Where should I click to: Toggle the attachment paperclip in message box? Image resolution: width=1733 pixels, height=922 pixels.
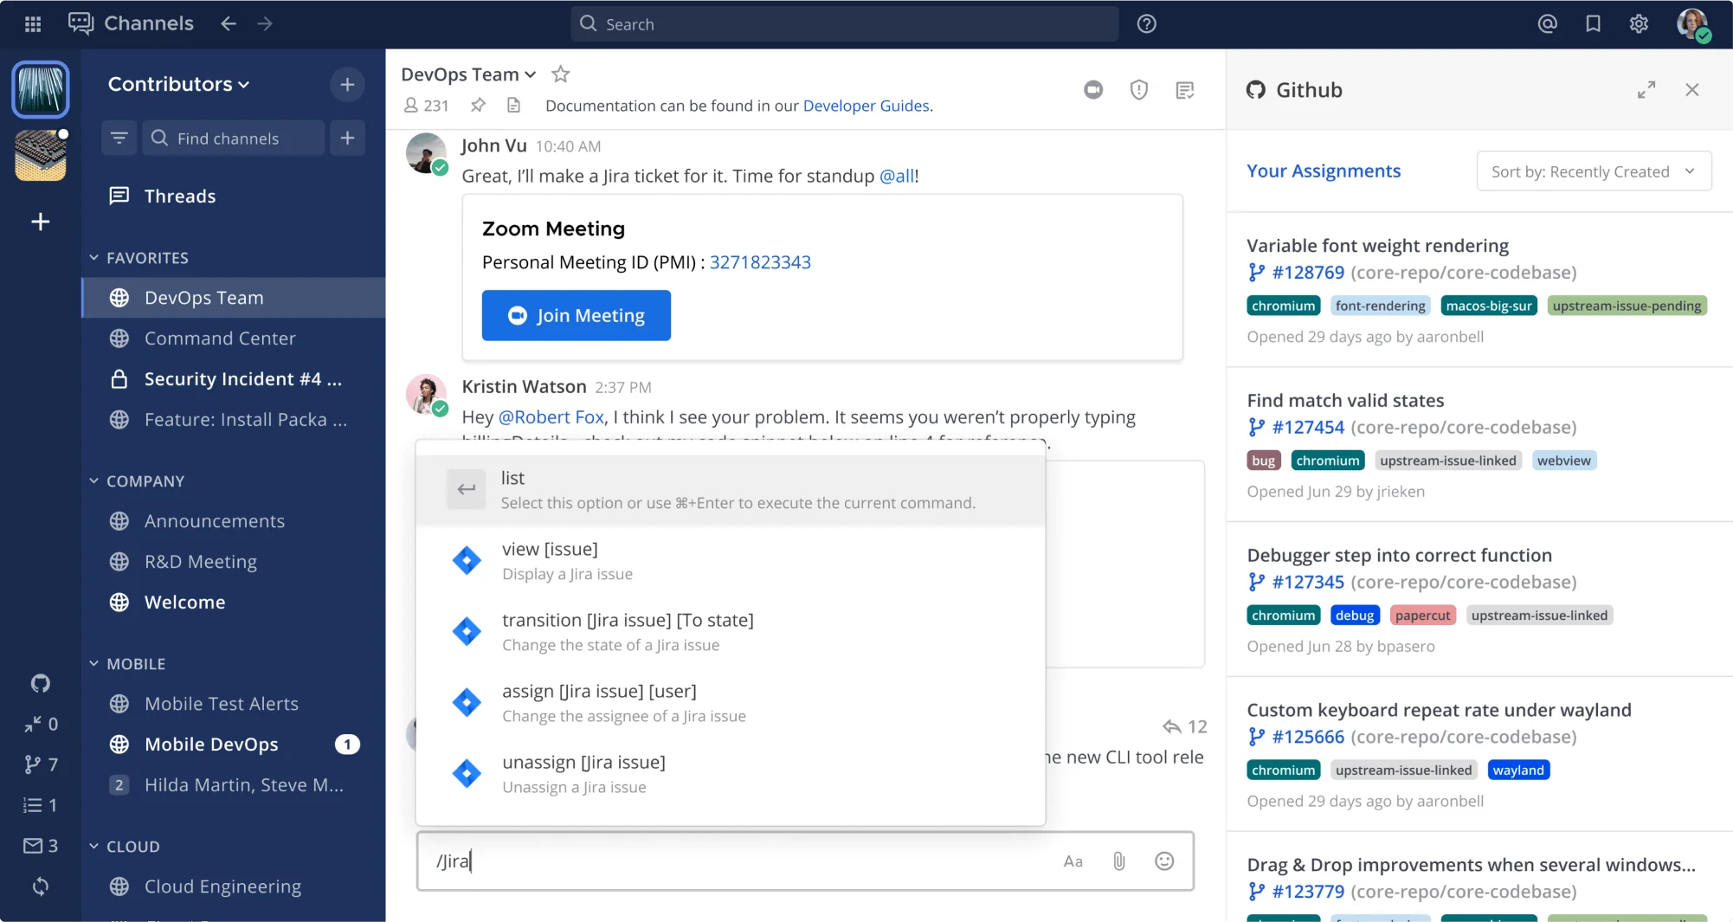coord(1118,861)
